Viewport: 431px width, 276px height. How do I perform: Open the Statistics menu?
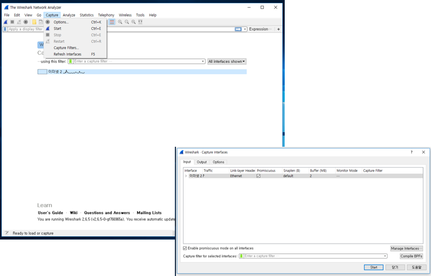coord(87,15)
